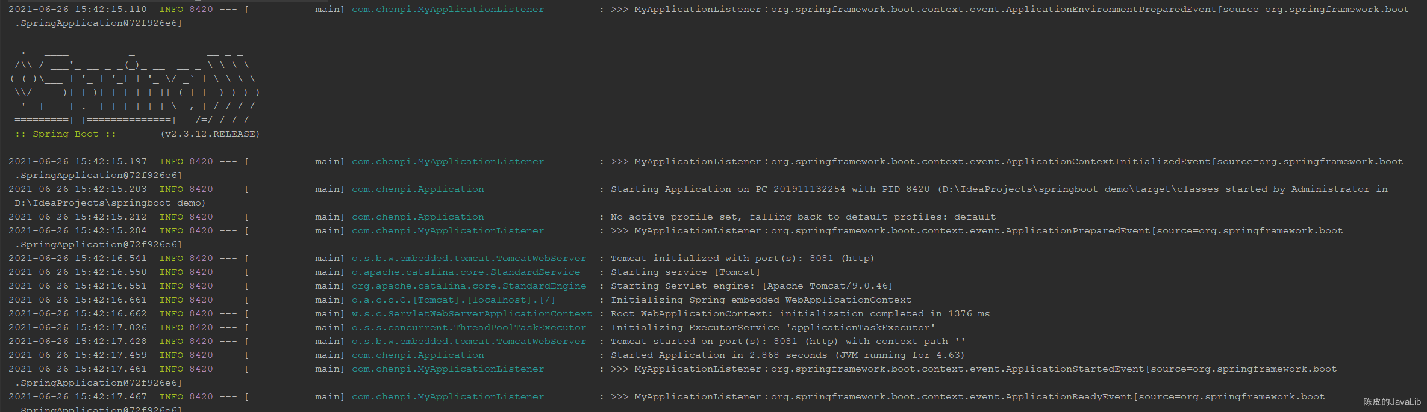
Task: Open the org.apache.catalina.core.StandardEngine logger link
Action: [x=469, y=286]
